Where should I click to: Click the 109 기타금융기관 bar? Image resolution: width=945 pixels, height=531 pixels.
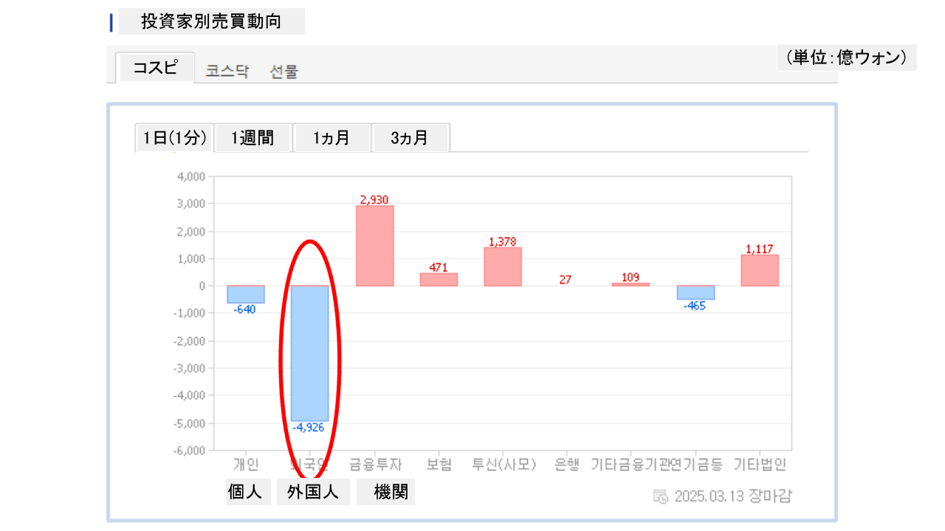pos(630,284)
